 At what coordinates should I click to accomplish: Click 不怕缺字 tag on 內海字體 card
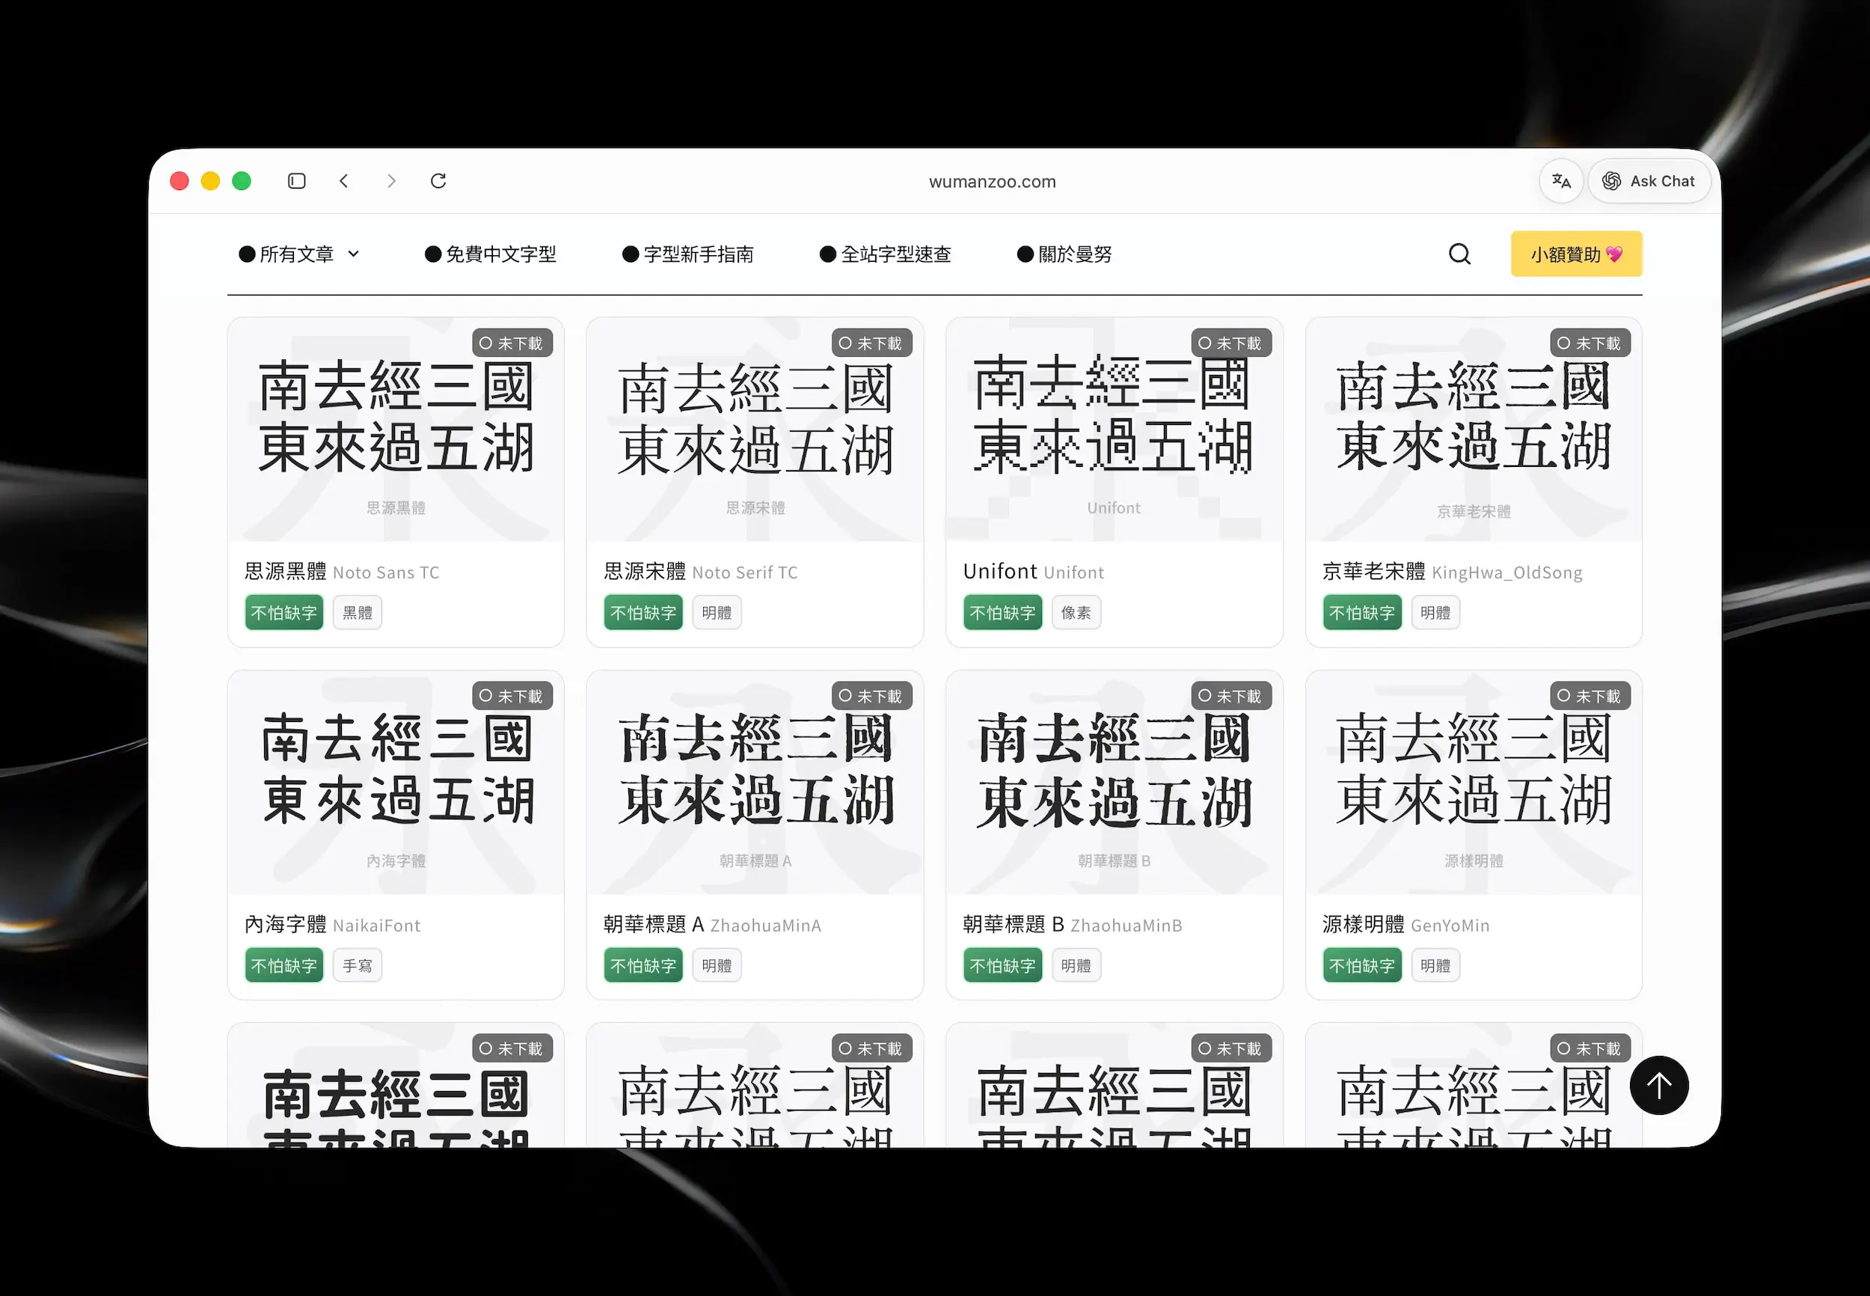coord(284,965)
